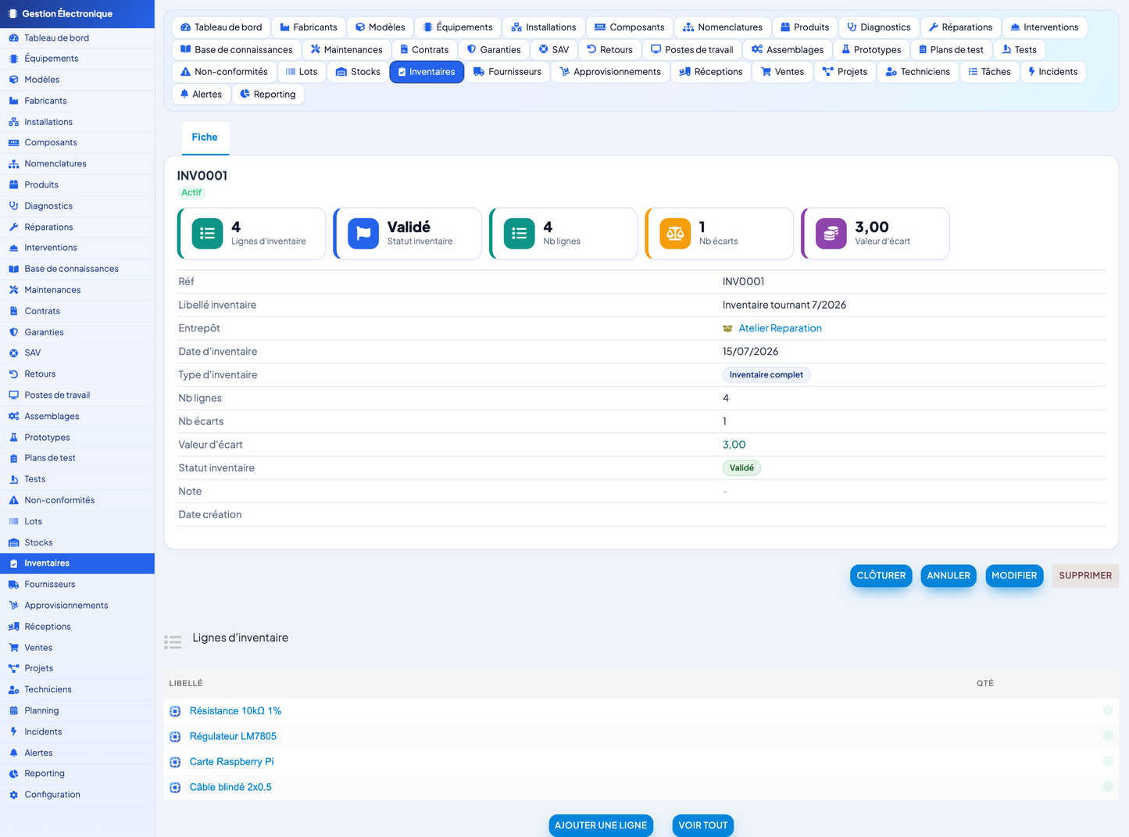The width and height of the screenshot is (1129, 837).
Task: Click the Gestion Électronique app logo icon
Action: point(13,14)
